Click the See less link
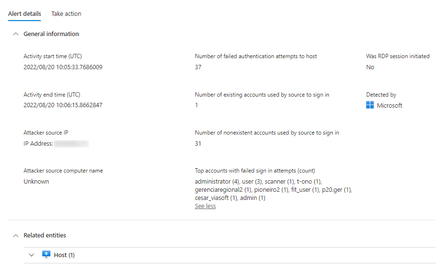 point(205,206)
